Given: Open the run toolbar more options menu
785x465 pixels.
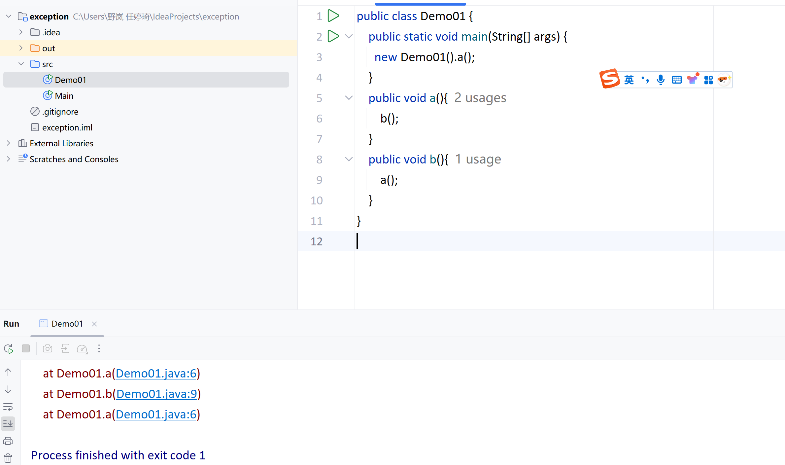Looking at the screenshot, I should [x=99, y=349].
